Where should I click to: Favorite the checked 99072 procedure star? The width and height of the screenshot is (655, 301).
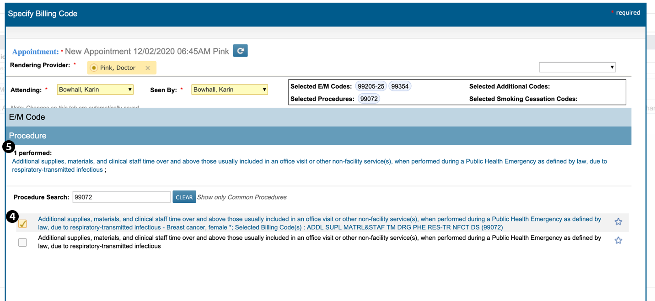pyautogui.click(x=618, y=222)
